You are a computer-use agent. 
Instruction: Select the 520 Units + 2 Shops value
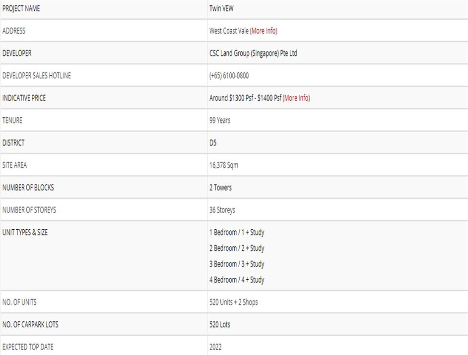233,302
